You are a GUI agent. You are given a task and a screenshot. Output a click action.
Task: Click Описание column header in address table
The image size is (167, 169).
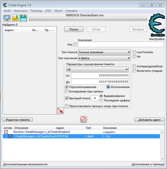click(34, 128)
